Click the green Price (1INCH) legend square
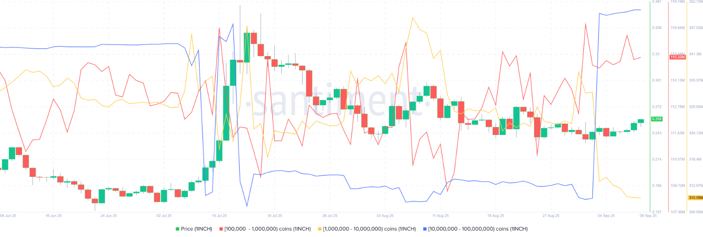 [177, 229]
